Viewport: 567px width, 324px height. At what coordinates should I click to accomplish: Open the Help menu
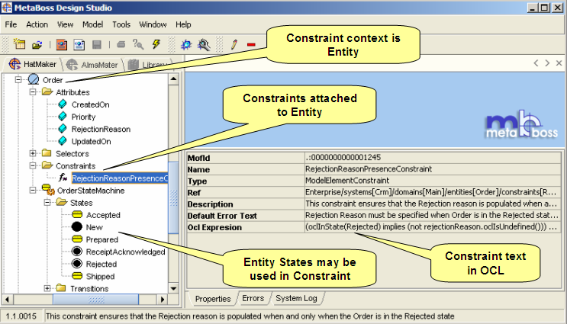[x=183, y=24]
